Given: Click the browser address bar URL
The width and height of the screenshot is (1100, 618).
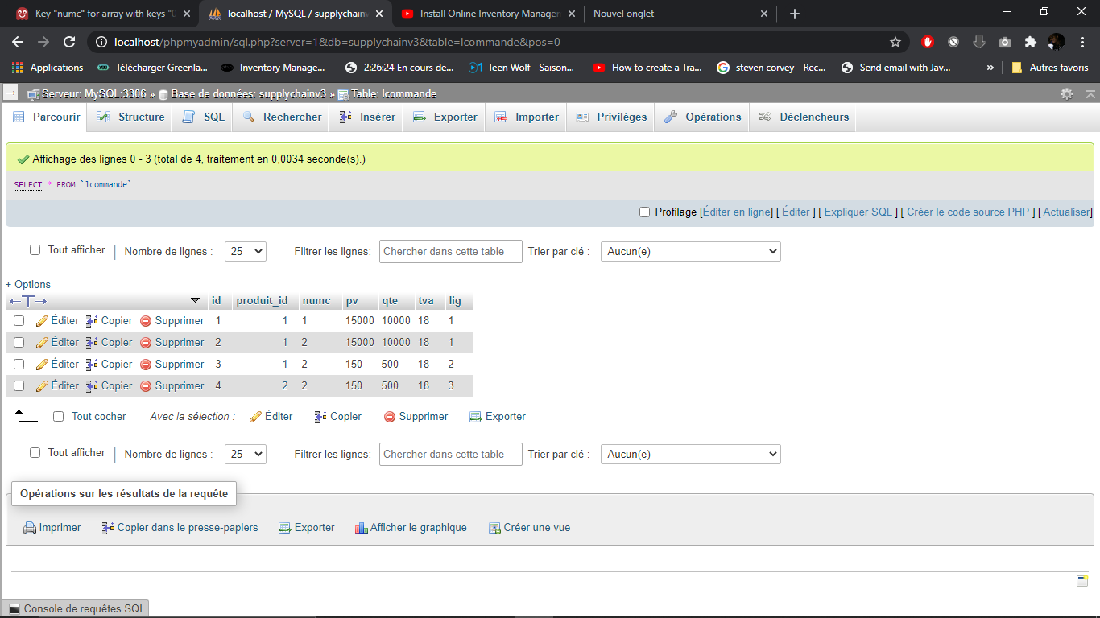Looking at the screenshot, I should [337, 42].
